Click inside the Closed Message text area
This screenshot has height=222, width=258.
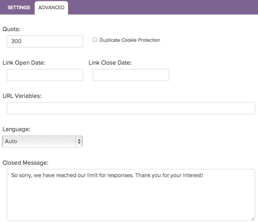coord(131,195)
